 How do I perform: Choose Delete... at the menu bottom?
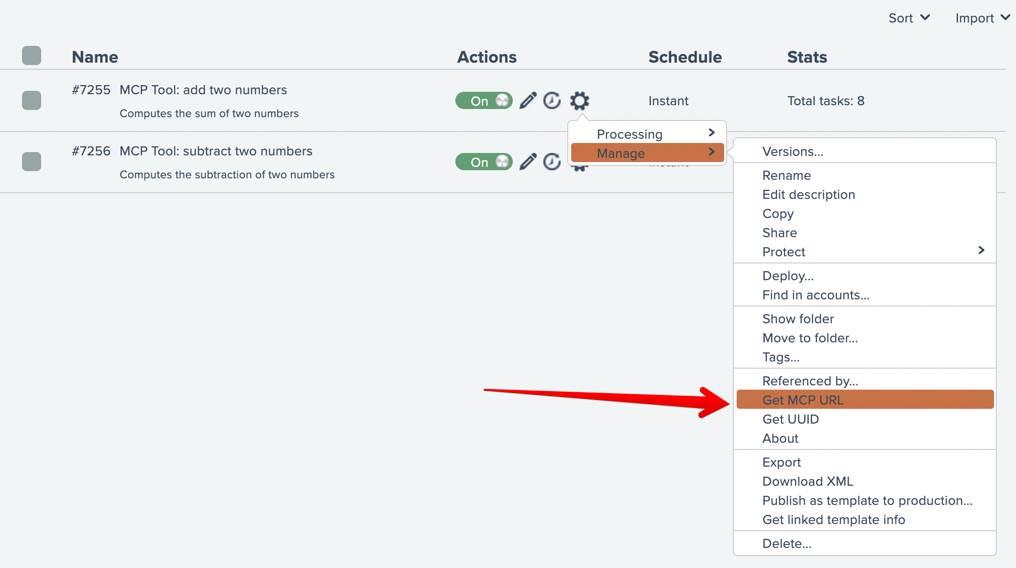(786, 544)
